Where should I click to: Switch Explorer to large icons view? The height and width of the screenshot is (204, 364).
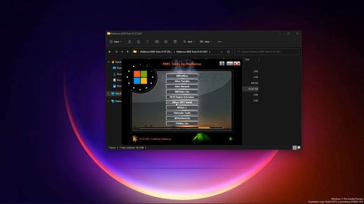tap(299, 147)
